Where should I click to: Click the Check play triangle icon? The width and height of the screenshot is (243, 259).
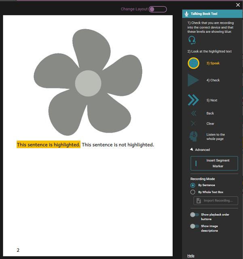(x=193, y=80)
